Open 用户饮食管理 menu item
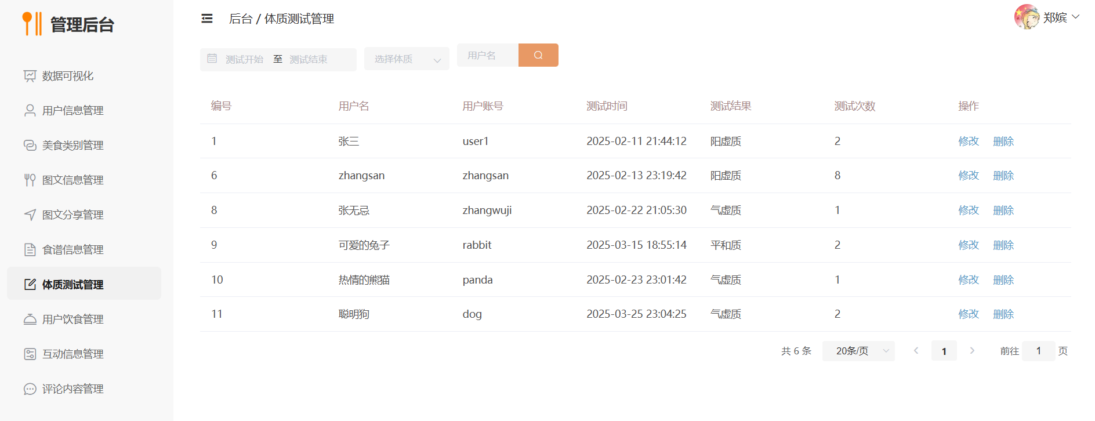Viewport: 1095px width, 421px height. coord(84,320)
